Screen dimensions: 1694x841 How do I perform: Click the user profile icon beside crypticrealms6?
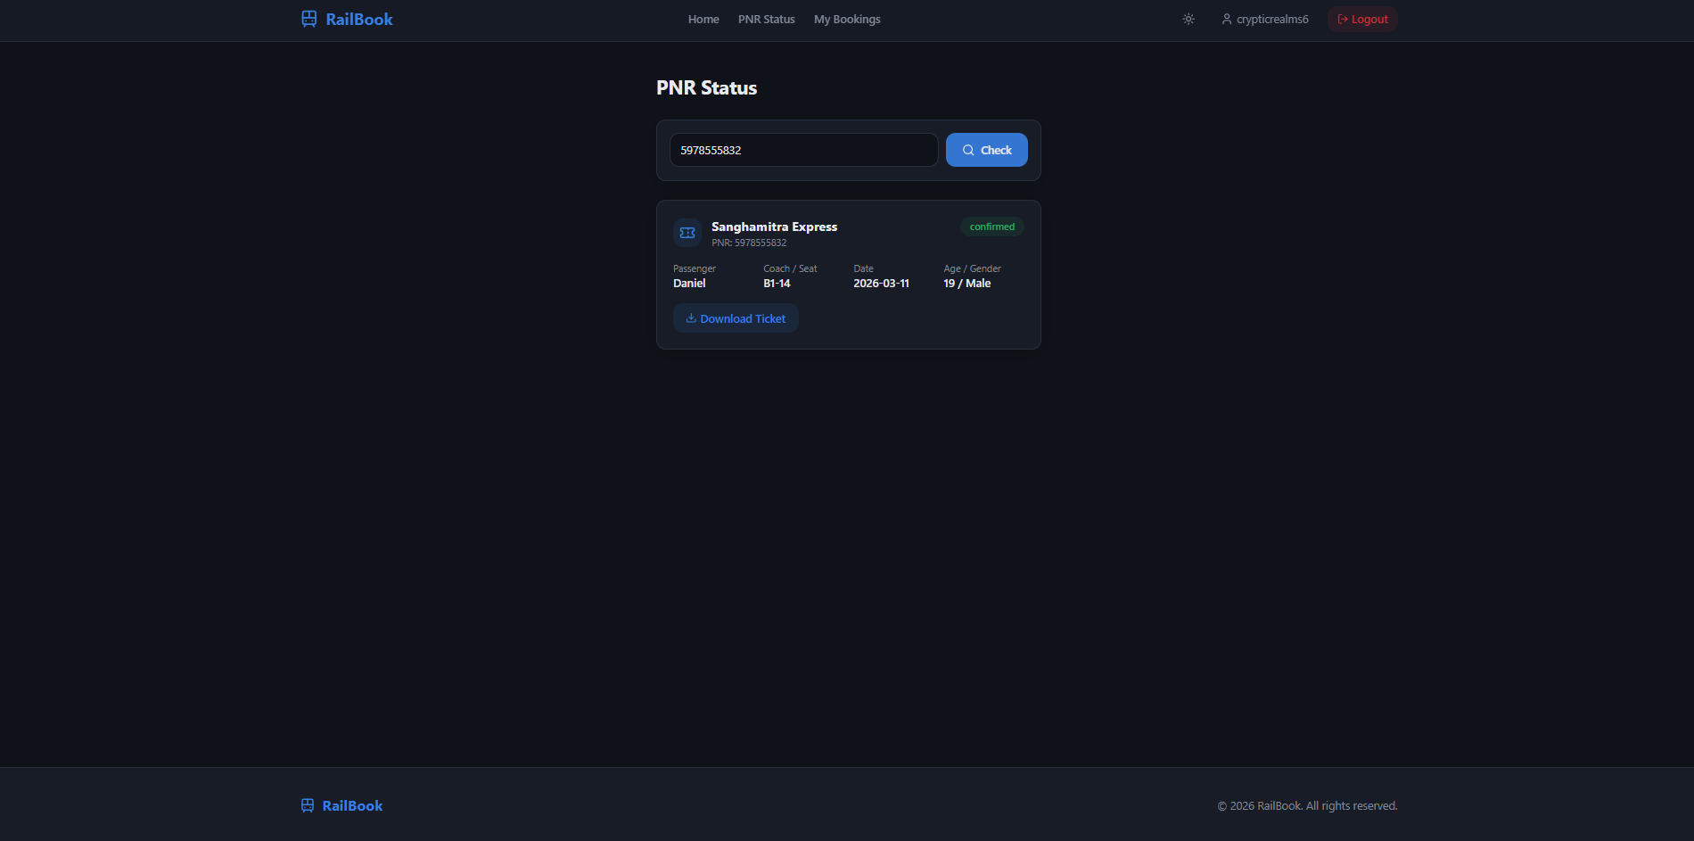(1227, 19)
